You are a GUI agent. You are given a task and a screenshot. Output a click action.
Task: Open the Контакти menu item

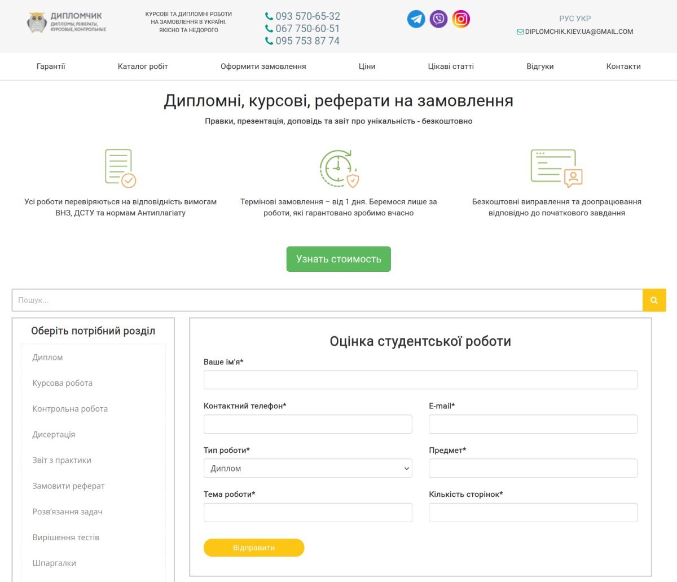point(623,67)
